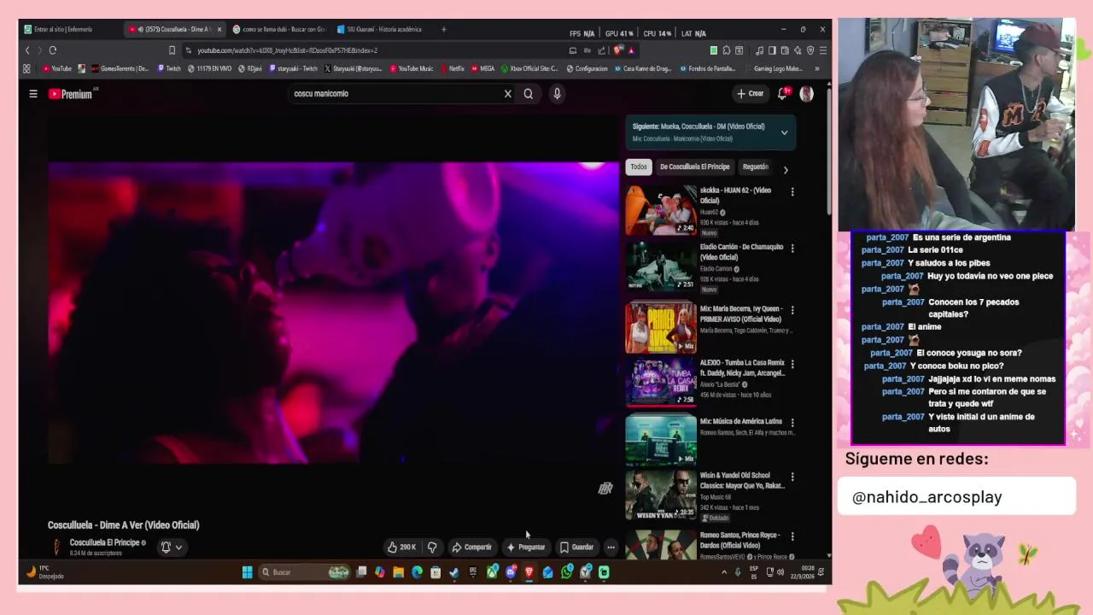Screen dimensions: 1093x615
Task: Reload the page
Action: pyautogui.click(x=53, y=50)
